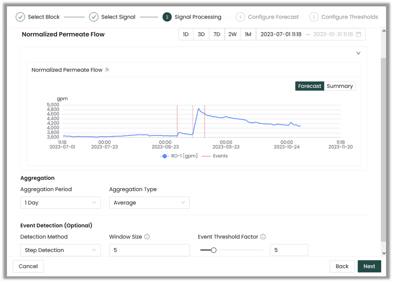Select the 7D time range tab
The height and width of the screenshot is (282, 393).
[x=216, y=34]
